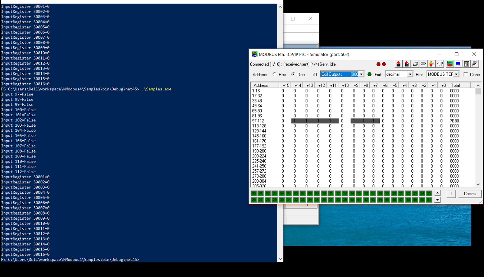
Task: Click the Mod jumbo display icon
Action: (449, 64)
